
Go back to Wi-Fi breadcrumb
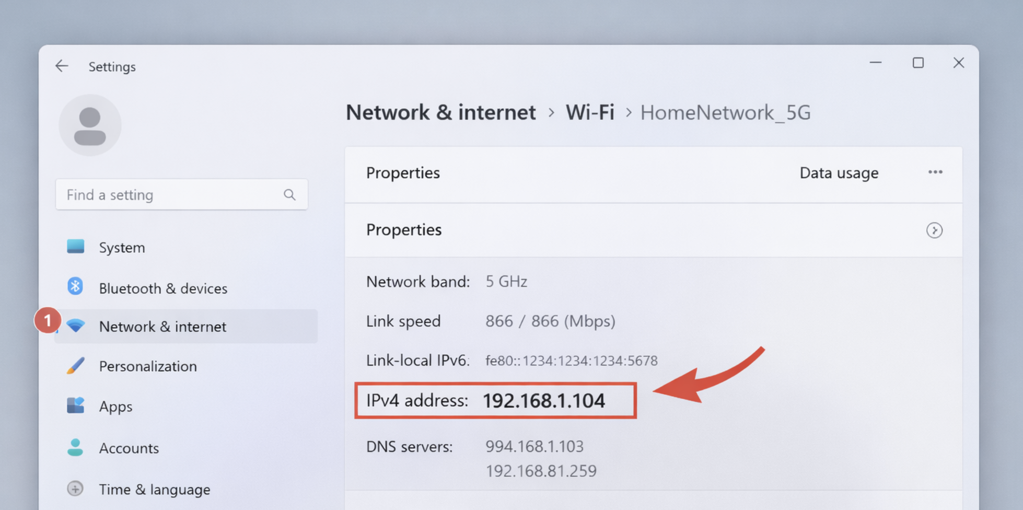tap(590, 112)
